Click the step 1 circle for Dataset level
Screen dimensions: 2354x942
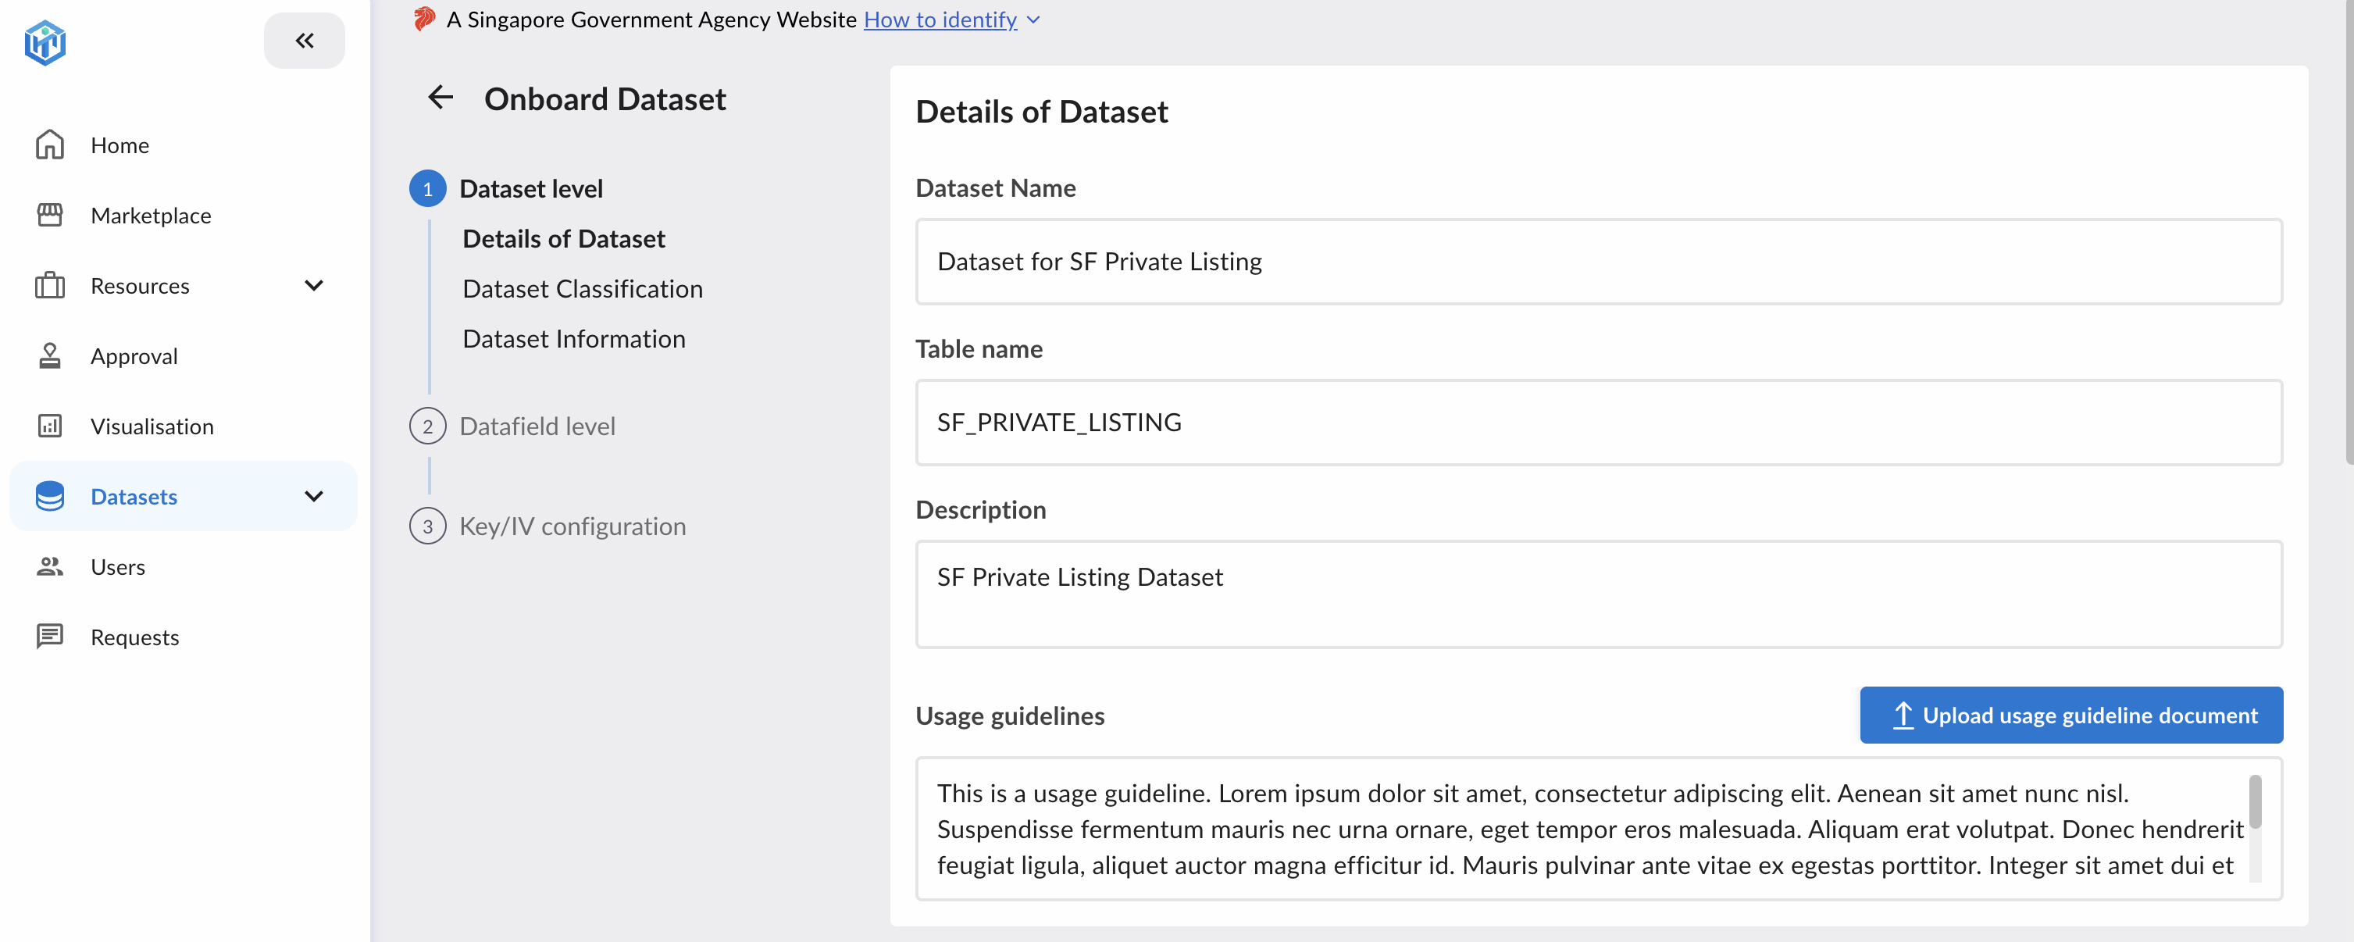click(428, 188)
